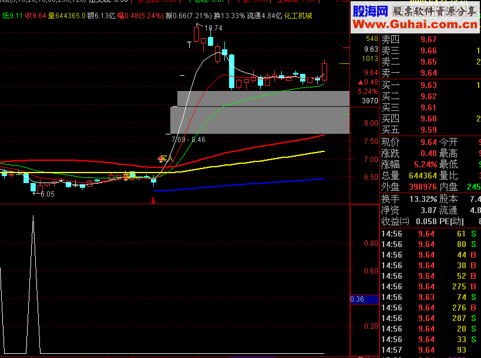Click the 3970 value in the middle column

coord(370,101)
